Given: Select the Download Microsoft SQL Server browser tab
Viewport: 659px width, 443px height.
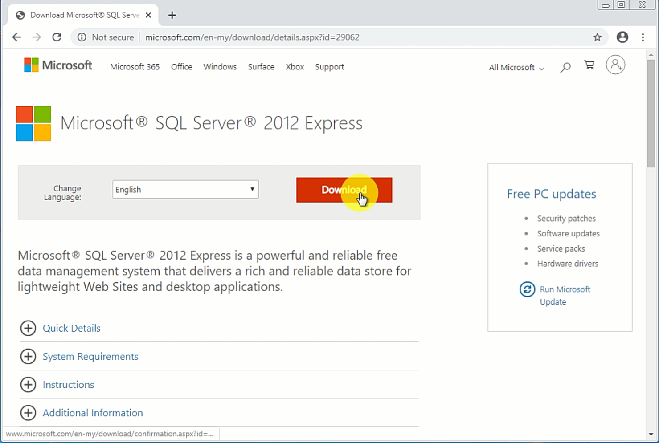Looking at the screenshot, I should pyautogui.click(x=83, y=15).
